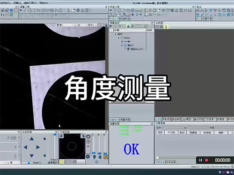Select the line measure tool
The width and height of the screenshot is (234, 175).
(25, 10)
